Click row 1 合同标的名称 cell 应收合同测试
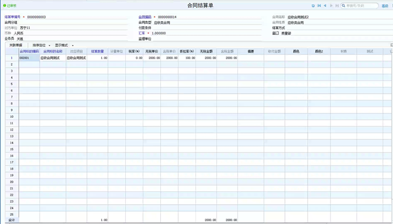Viewport: 393px width, 224px height. [x=53, y=58]
